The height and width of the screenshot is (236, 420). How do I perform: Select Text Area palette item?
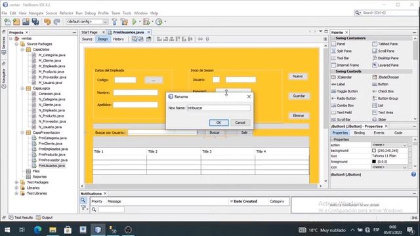coord(383,112)
